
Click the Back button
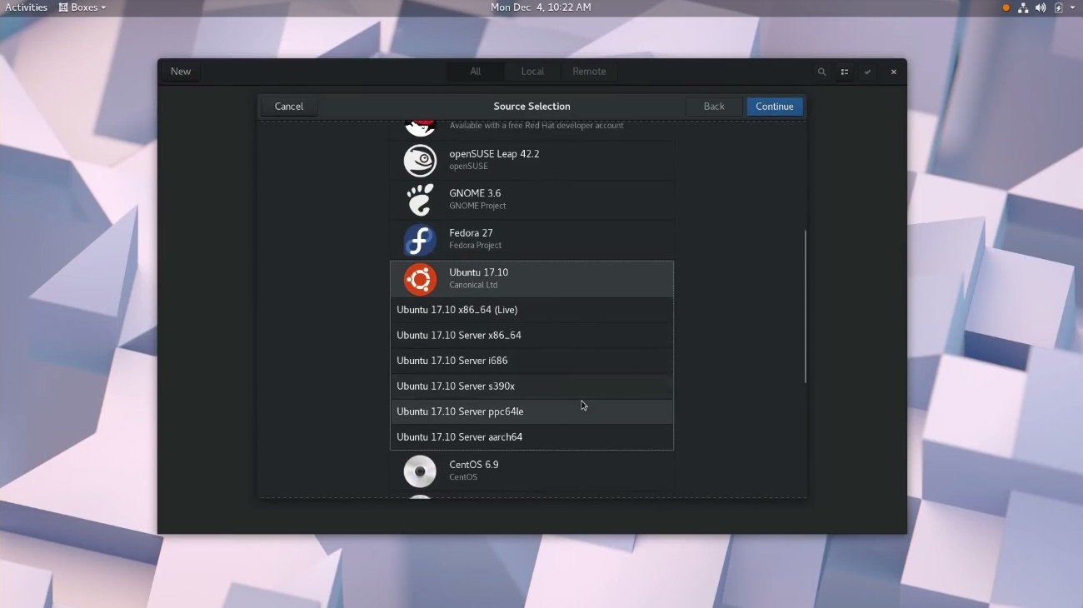714,107
